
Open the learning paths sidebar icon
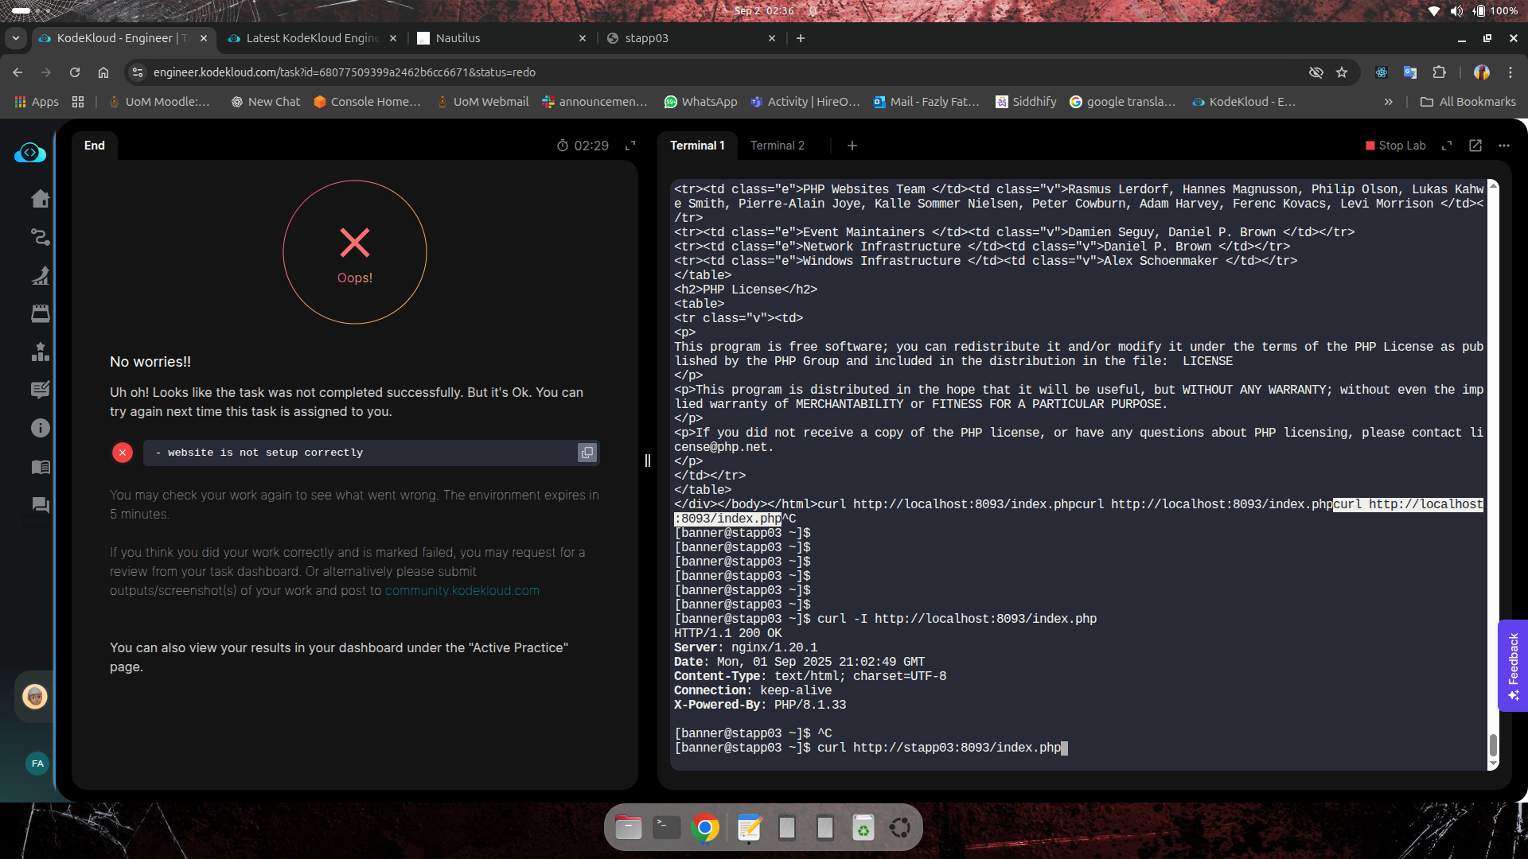[41, 237]
